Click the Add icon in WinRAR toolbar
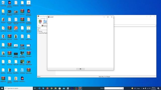This screenshot has height=90, width=161. pos(40,22)
